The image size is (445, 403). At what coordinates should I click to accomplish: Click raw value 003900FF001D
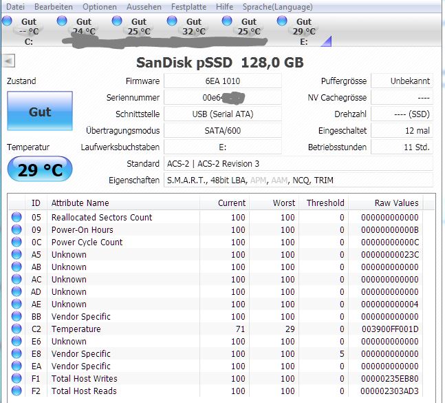point(390,329)
